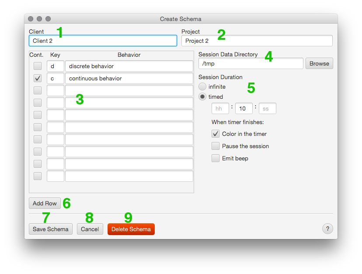Browse for a session data directory
Viewport: 362px width, 274px height.
coord(319,63)
